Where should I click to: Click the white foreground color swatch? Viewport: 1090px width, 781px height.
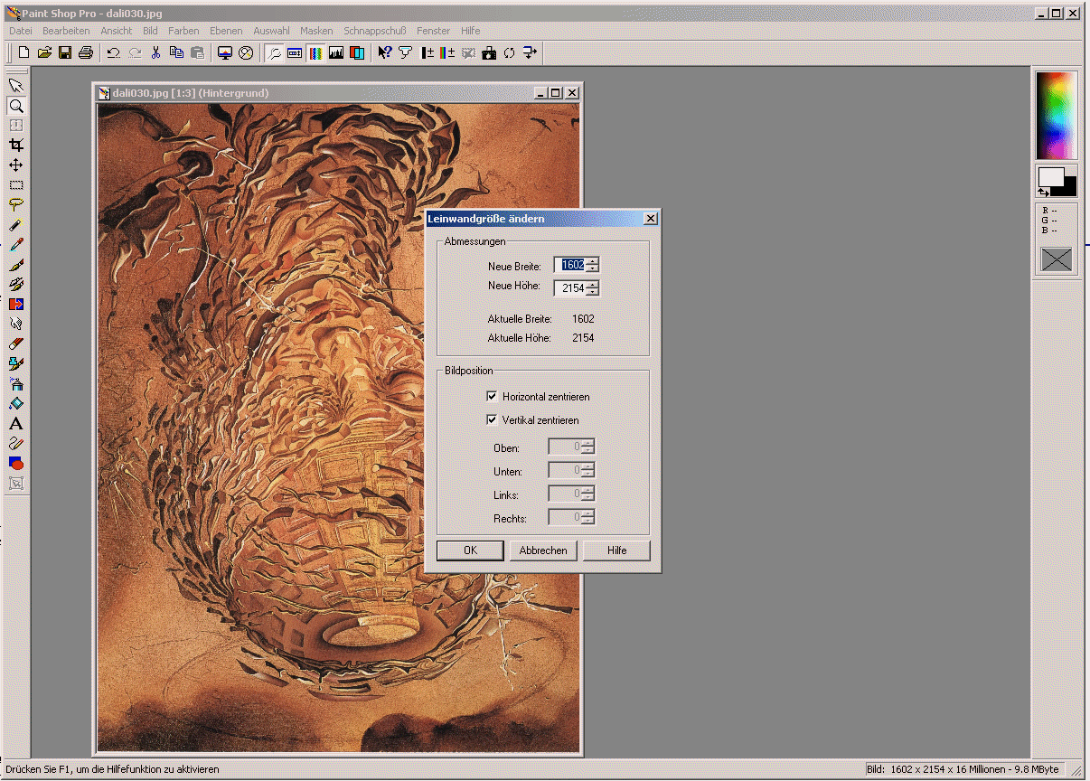pyautogui.click(x=1050, y=176)
